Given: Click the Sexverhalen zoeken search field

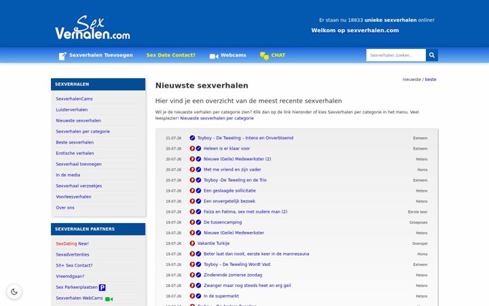Looking at the screenshot, I should coord(396,55).
